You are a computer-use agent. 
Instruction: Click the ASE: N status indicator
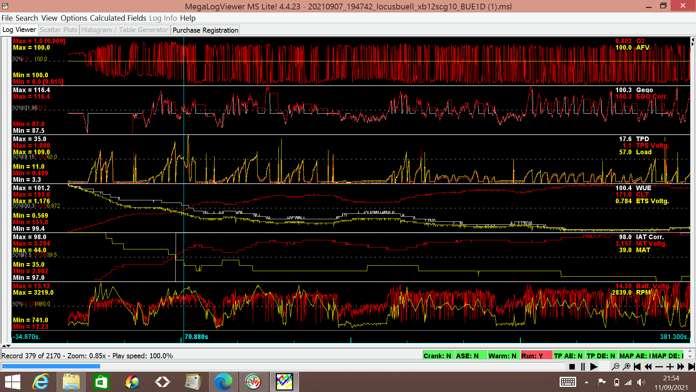pos(471,356)
